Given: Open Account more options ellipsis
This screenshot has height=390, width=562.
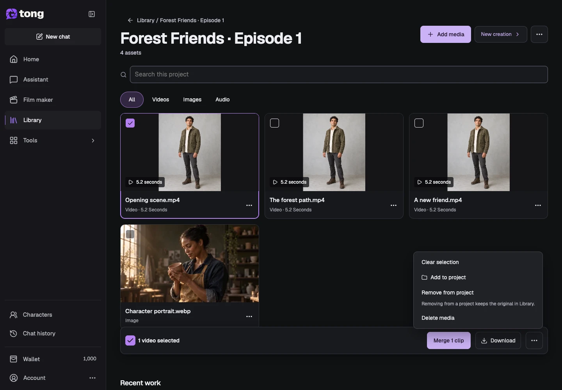Looking at the screenshot, I should [92, 378].
